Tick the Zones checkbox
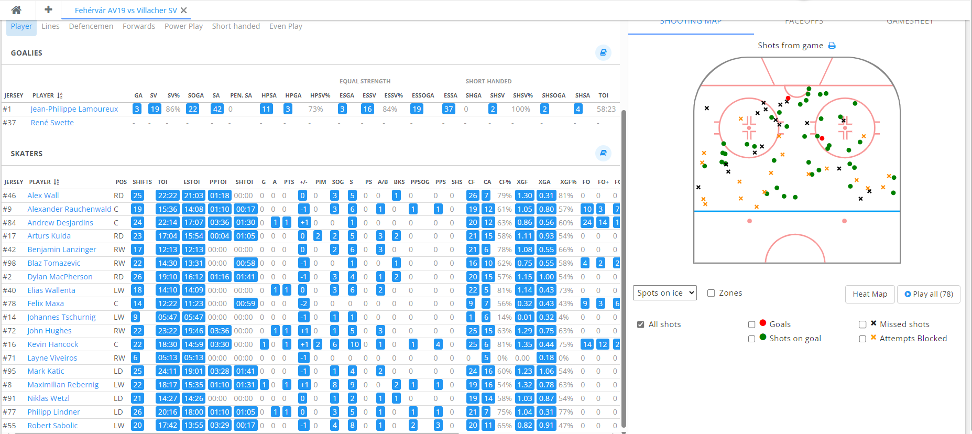This screenshot has width=972, height=434. (711, 293)
